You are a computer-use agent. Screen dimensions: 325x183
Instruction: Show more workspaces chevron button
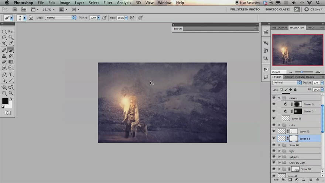click(297, 9)
